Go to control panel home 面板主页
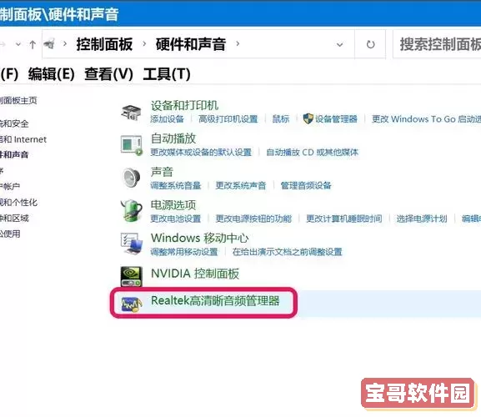 click(18, 100)
